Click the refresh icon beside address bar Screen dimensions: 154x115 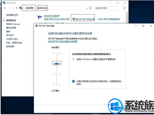[x=90, y=8]
